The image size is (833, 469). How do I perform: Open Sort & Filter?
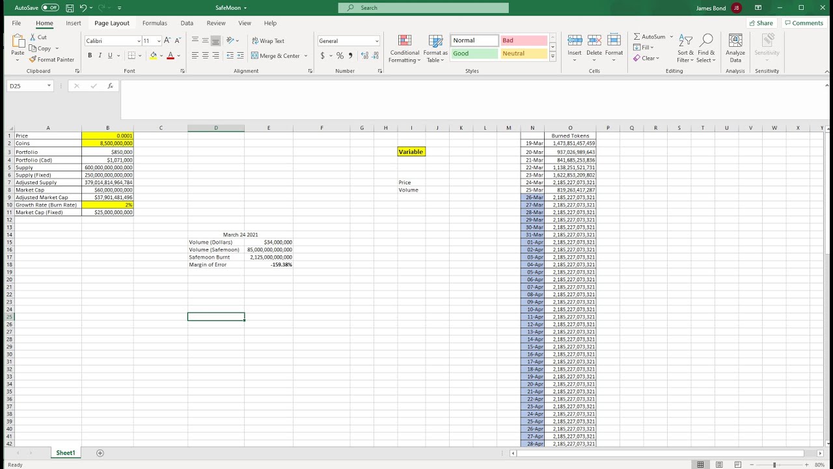pyautogui.click(x=686, y=48)
